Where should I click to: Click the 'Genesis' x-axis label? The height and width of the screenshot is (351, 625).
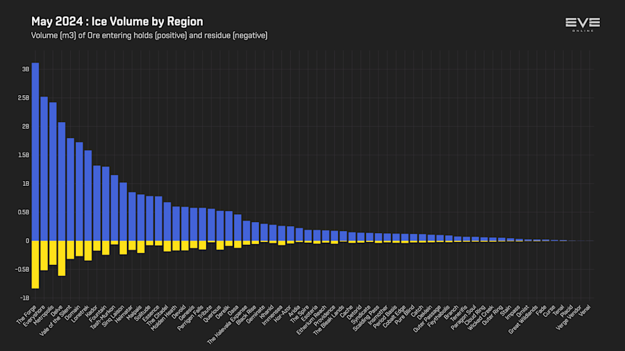coord(186,313)
